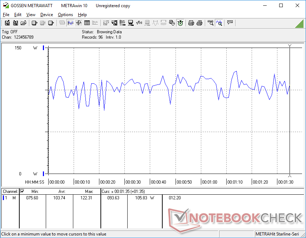Open the View menu

[31, 15]
